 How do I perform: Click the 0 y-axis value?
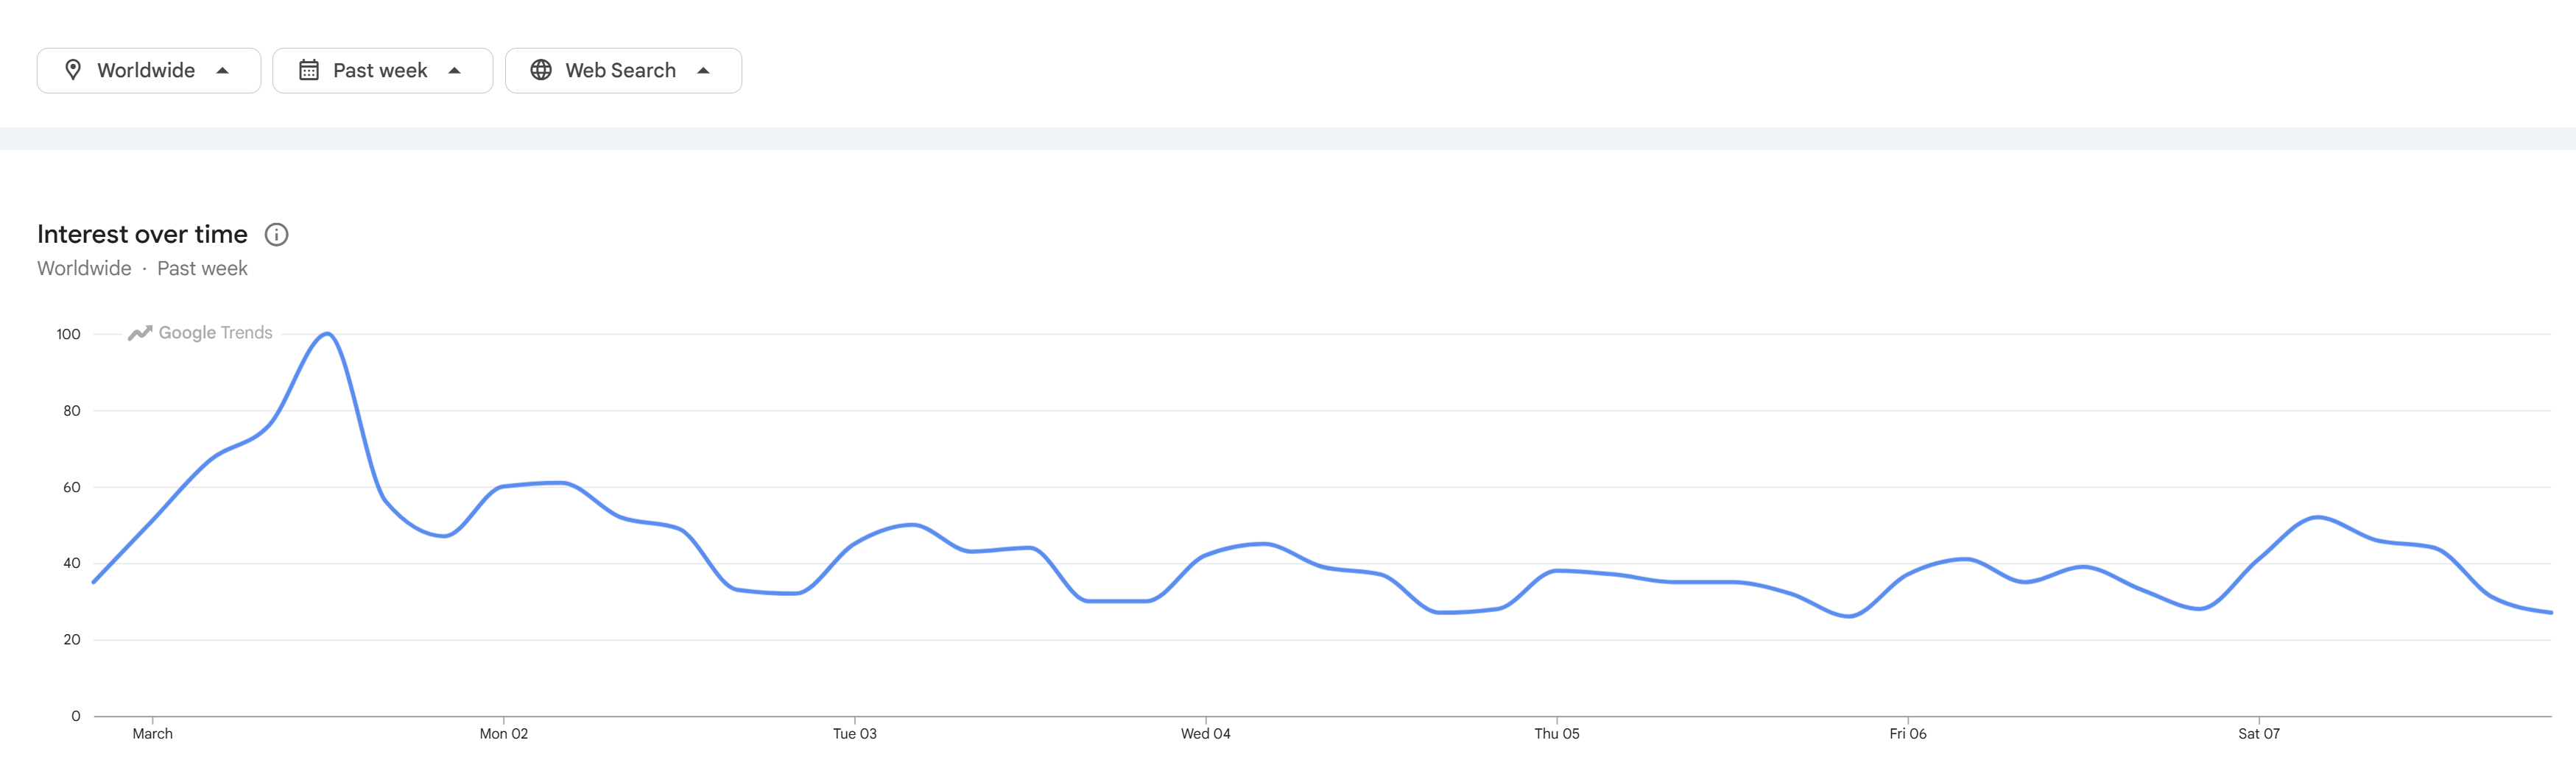[76, 716]
